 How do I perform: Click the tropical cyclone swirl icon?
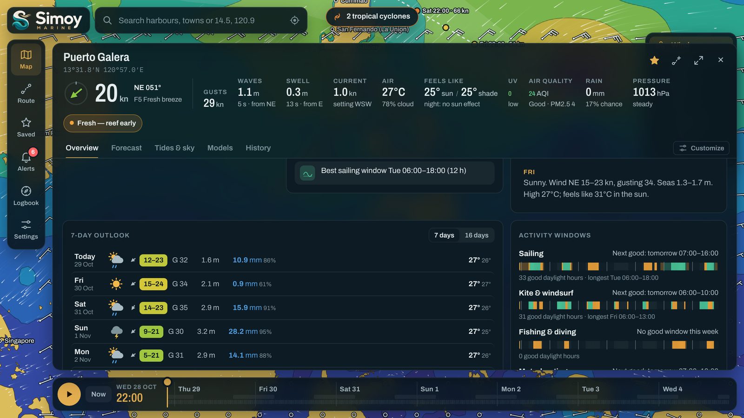[337, 16]
